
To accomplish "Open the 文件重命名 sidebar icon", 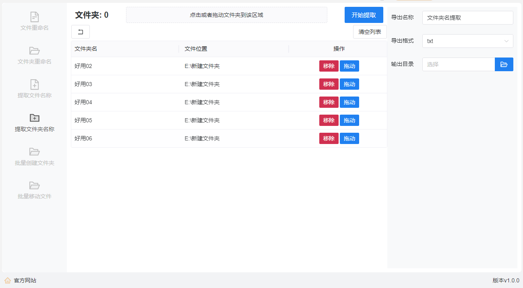I will [35, 17].
